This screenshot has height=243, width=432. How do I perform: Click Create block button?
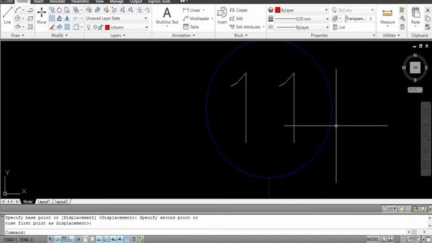point(238,10)
